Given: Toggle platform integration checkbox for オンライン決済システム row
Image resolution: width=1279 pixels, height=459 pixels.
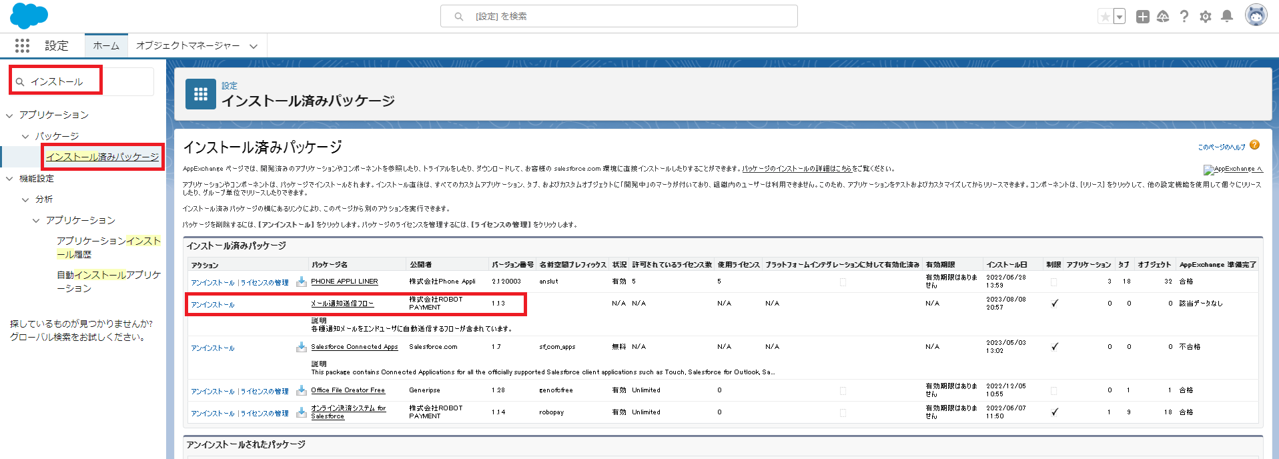Looking at the screenshot, I should point(843,413).
